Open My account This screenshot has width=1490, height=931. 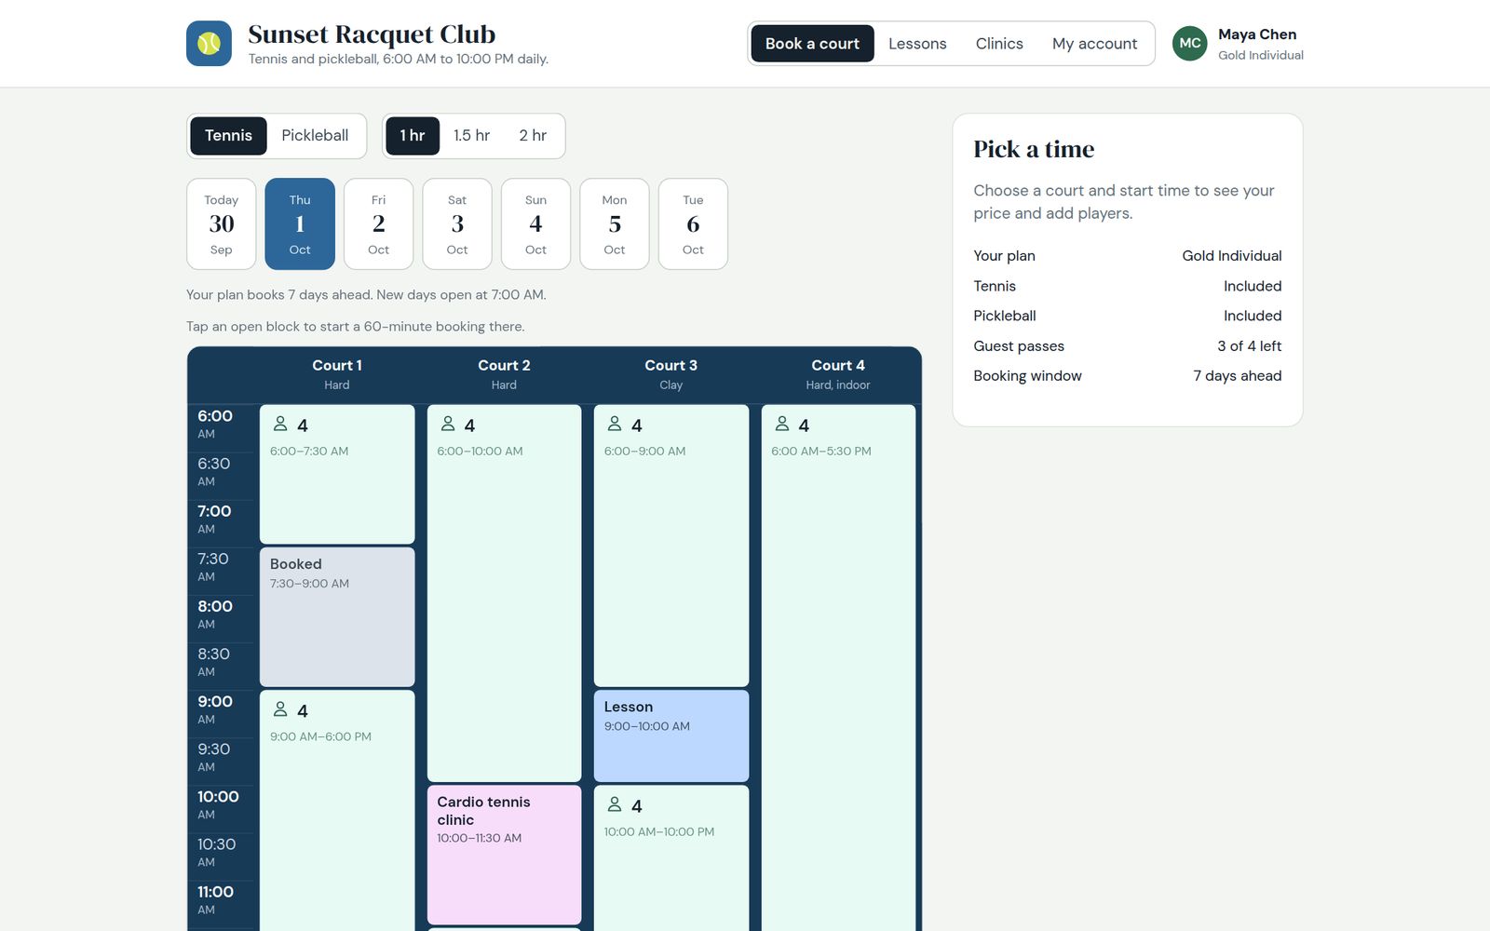[x=1094, y=44]
